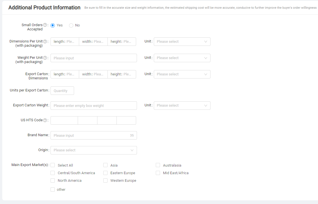This screenshot has height=204, width=318.
Task: Focus the Units per Export Carton quantity field
Action: tap(62, 91)
